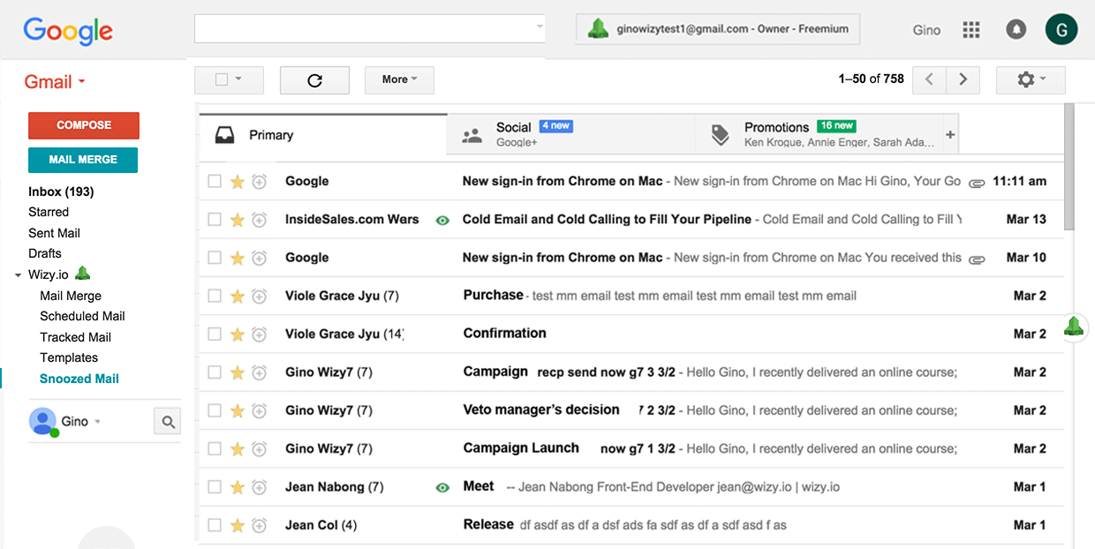Open search options dropdown arrow
Image resolution: width=1095 pixels, height=549 pixels.
coord(540,27)
